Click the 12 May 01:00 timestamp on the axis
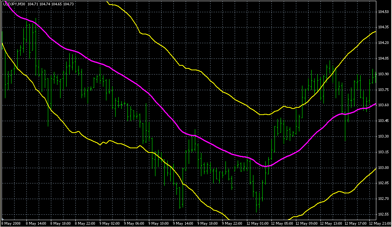 (258, 224)
